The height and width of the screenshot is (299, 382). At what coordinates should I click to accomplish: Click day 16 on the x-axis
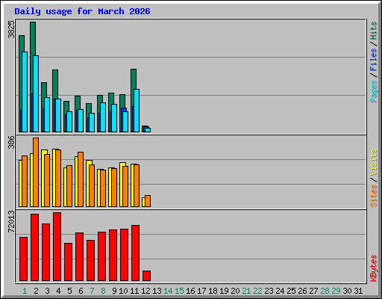click(x=190, y=291)
